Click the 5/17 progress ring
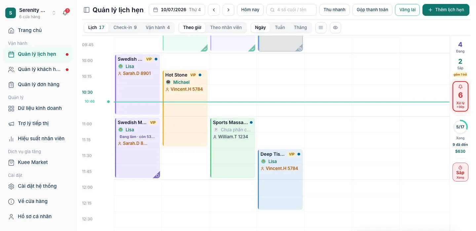 [x=460, y=127]
